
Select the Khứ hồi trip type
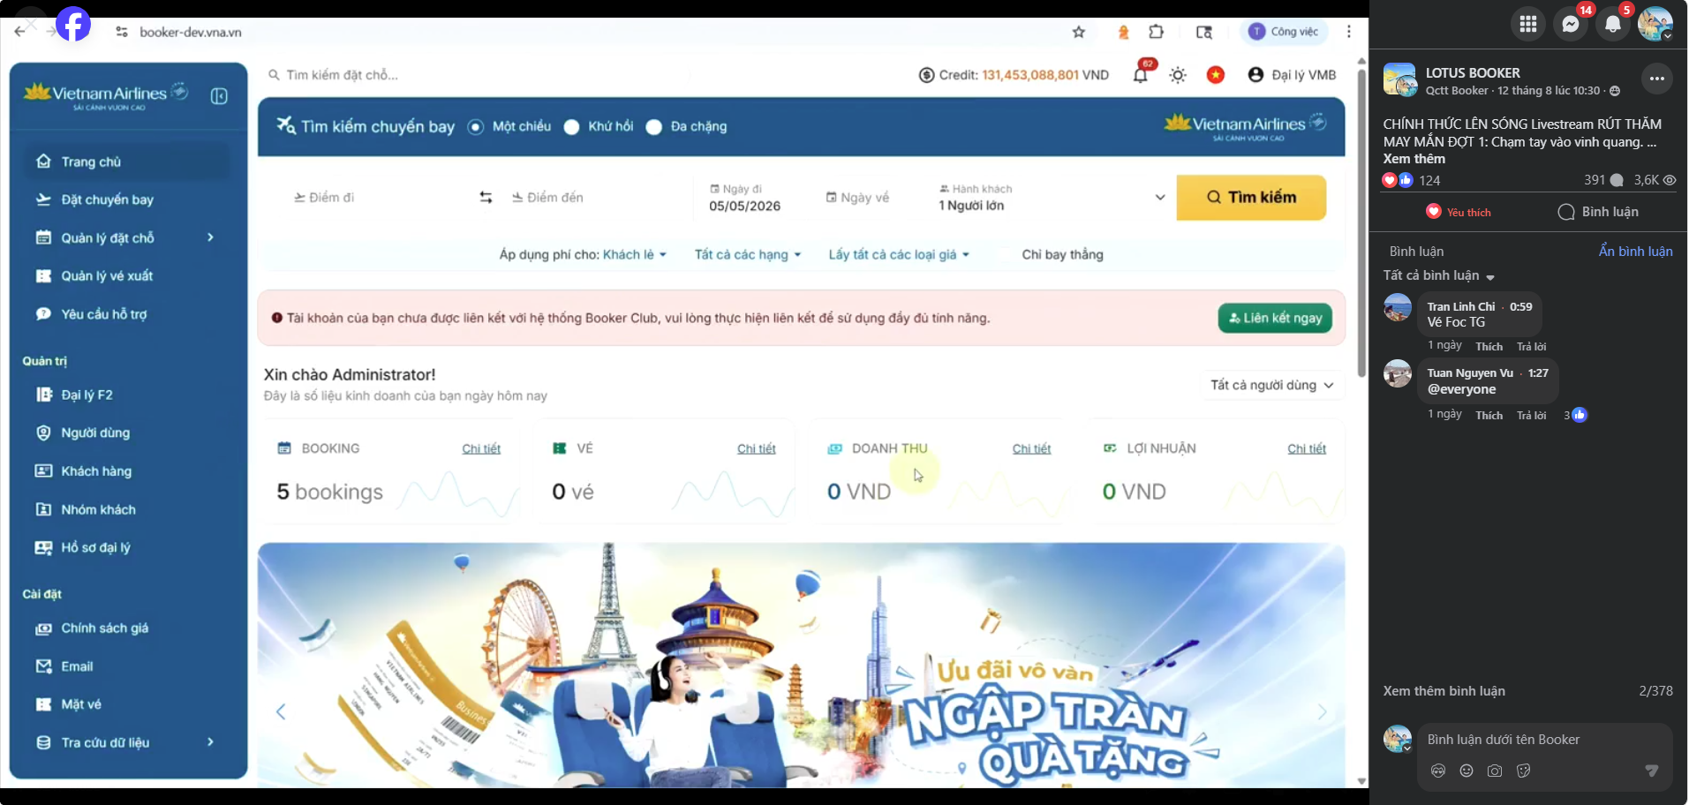[x=572, y=126]
